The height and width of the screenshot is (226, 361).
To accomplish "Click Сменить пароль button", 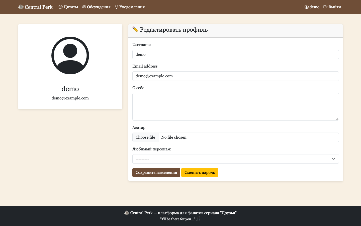I will click(200, 173).
